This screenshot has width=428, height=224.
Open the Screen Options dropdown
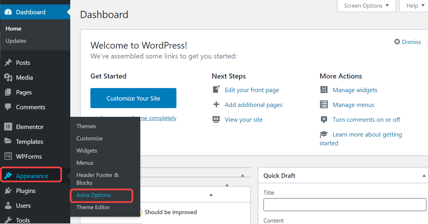point(366,5)
